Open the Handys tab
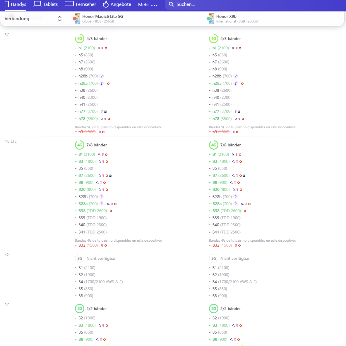This screenshot has width=346, height=346. click(x=16, y=4)
